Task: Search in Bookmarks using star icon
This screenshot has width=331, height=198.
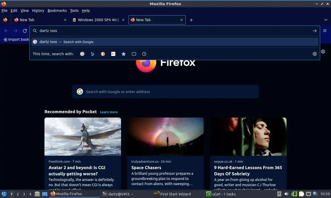Action: tap(124, 54)
